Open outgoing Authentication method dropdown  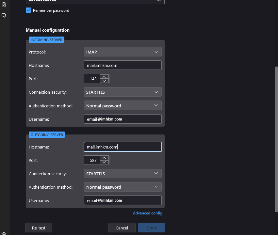123,187
